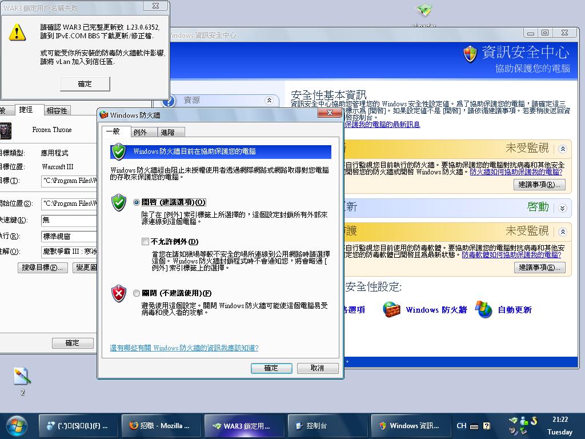Select the 開啟 (建議選項) radio button
The width and height of the screenshot is (585, 439).
point(137,202)
